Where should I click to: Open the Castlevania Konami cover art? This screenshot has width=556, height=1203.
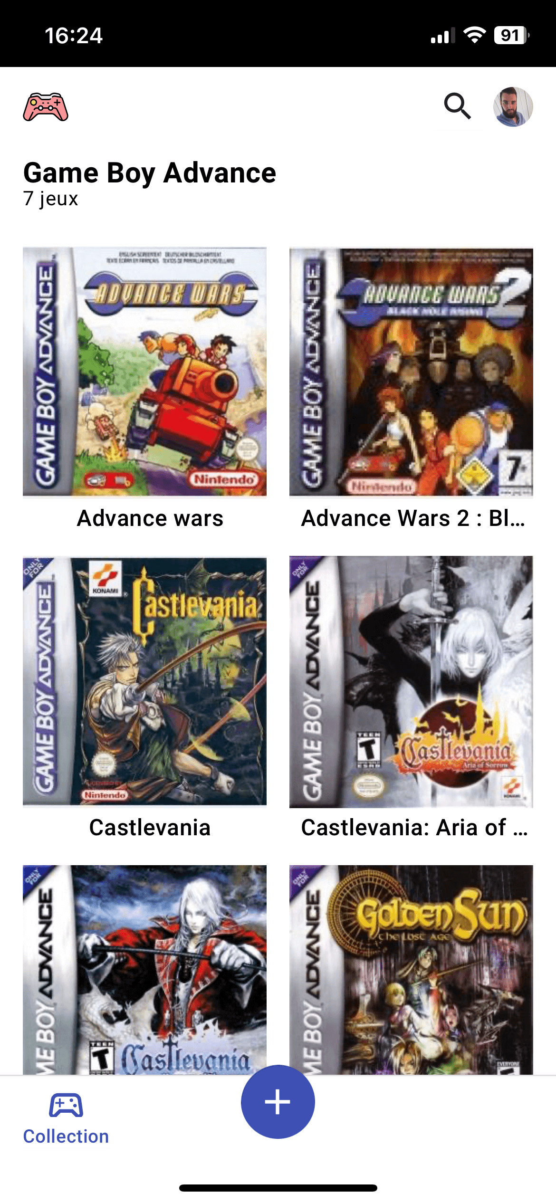[144, 681]
